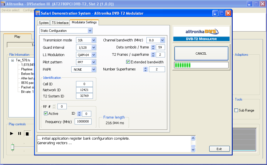Click the Frame length value 216.944 ms
Screen dimensions: 267x165
pos(115,123)
